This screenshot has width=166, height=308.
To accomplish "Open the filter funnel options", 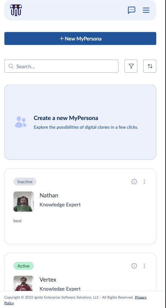I will (131, 66).
